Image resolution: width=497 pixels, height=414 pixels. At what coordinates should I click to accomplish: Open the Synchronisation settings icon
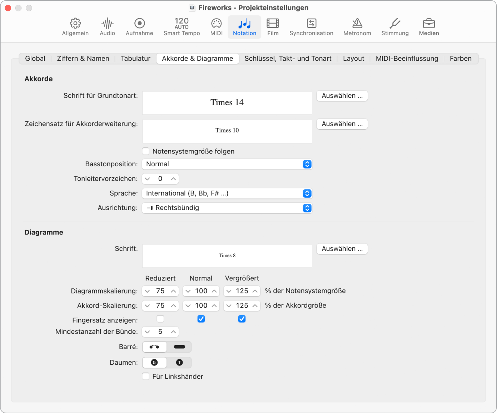311,26
